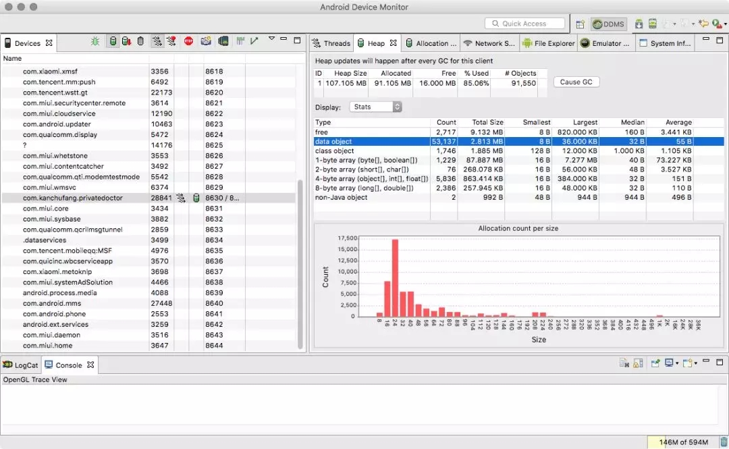Screen dimensions: 729x449
Task: Click the red Stop Process icon
Action: [x=188, y=41]
